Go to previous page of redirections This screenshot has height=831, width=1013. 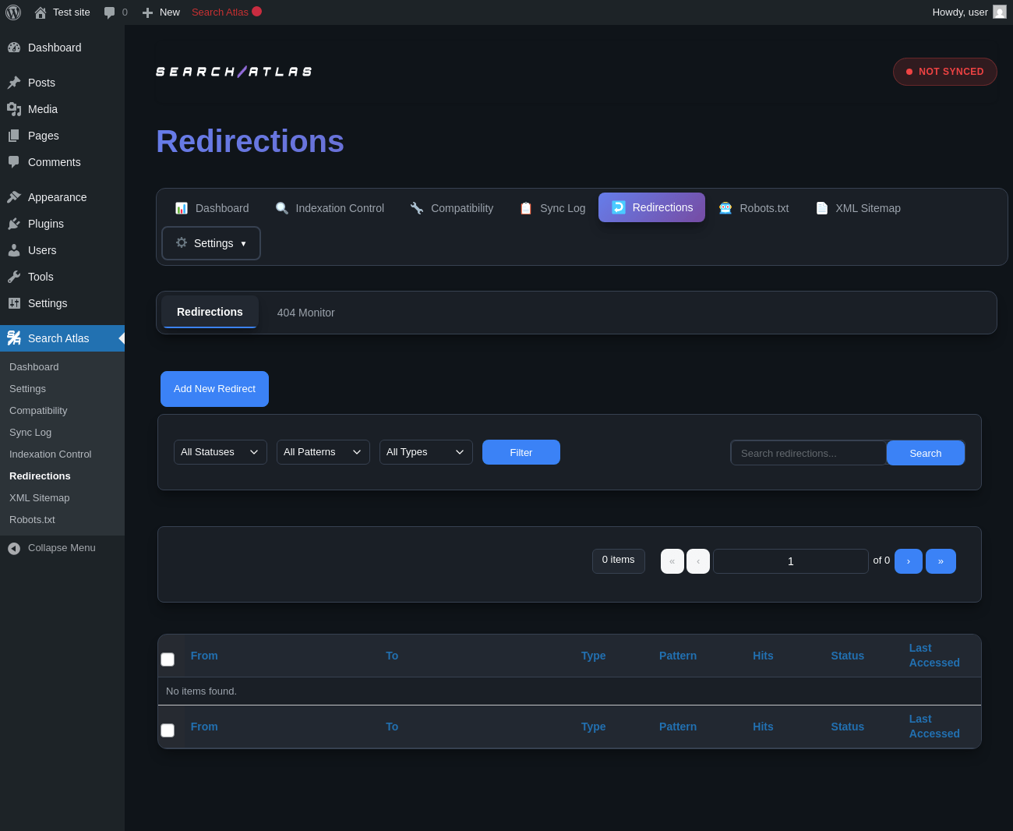(x=698, y=561)
